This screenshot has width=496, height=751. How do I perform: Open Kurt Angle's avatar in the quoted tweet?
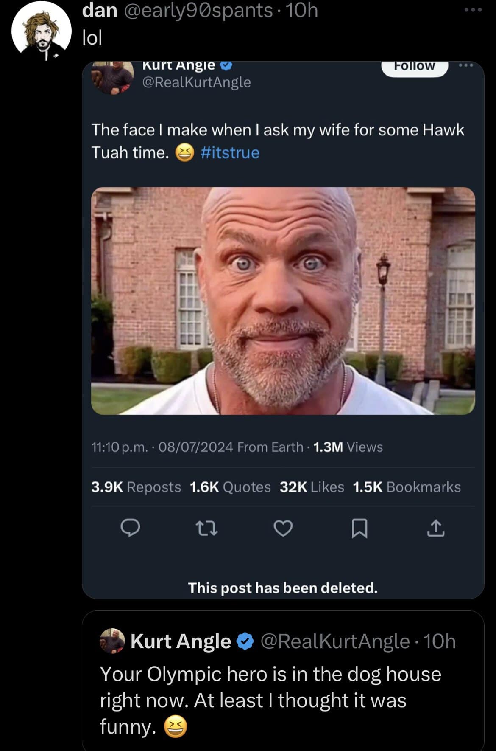[x=112, y=641]
